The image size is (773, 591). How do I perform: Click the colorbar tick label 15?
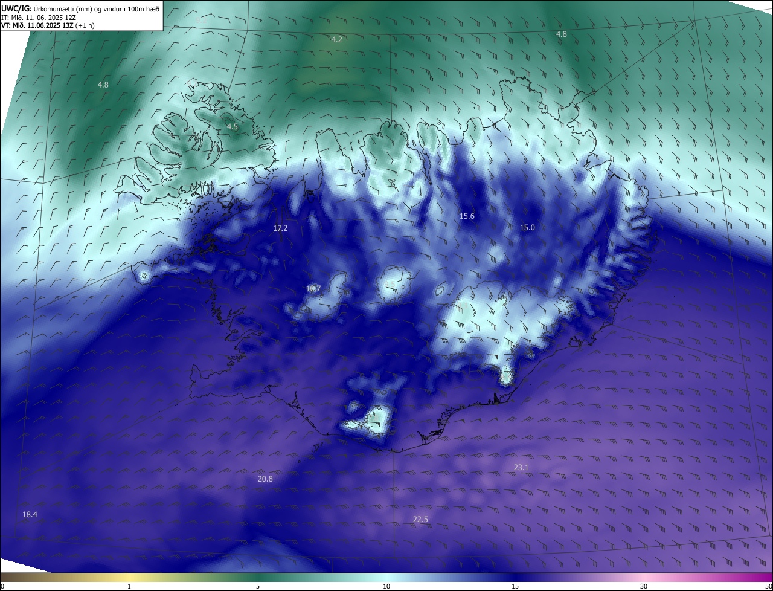click(515, 586)
